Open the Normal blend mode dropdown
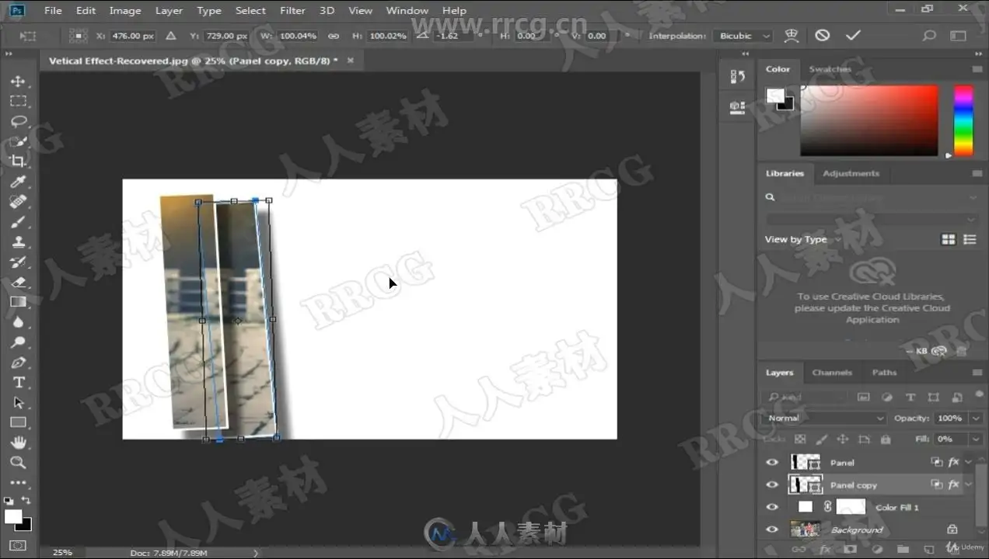Screen dimensions: 989x559 tap(826, 418)
